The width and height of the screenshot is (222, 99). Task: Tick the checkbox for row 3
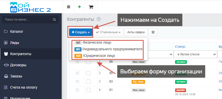pyautogui.click(x=88, y=81)
